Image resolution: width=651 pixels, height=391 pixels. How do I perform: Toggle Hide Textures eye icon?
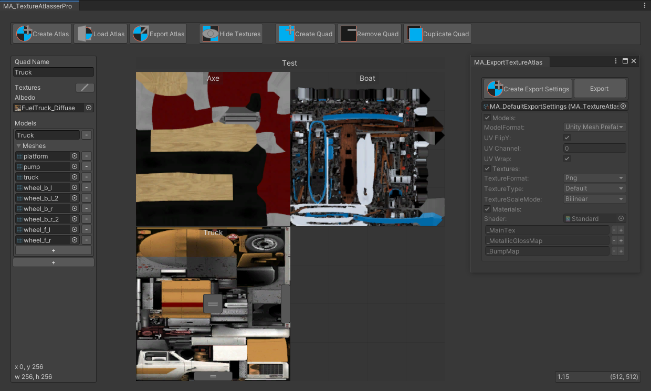(x=211, y=34)
